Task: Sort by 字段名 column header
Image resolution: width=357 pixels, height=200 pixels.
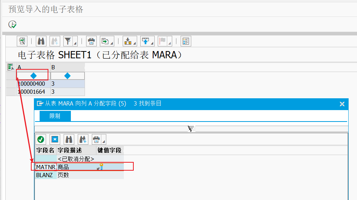Action: click(46, 150)
